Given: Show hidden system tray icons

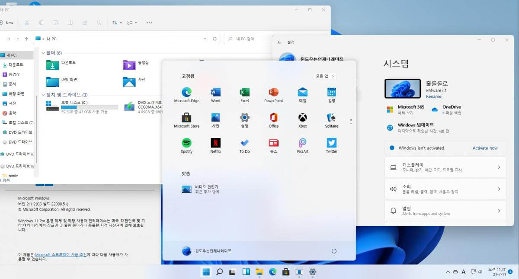Looking at the screenshot, I should pyautogui.click(x=448, y=272).
